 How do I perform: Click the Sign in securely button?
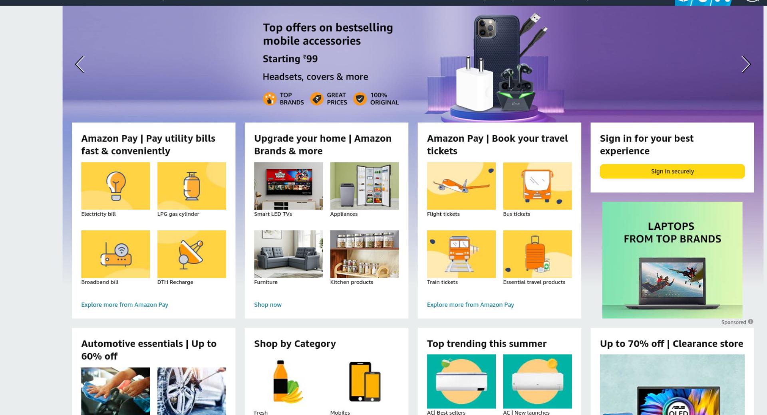672,171
